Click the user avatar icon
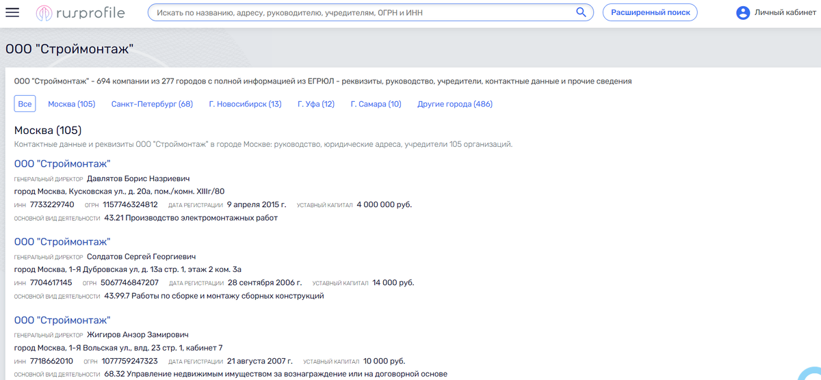 743,12
